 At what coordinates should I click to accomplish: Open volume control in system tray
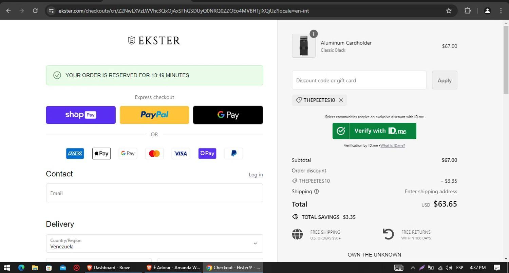pos(449,268)
